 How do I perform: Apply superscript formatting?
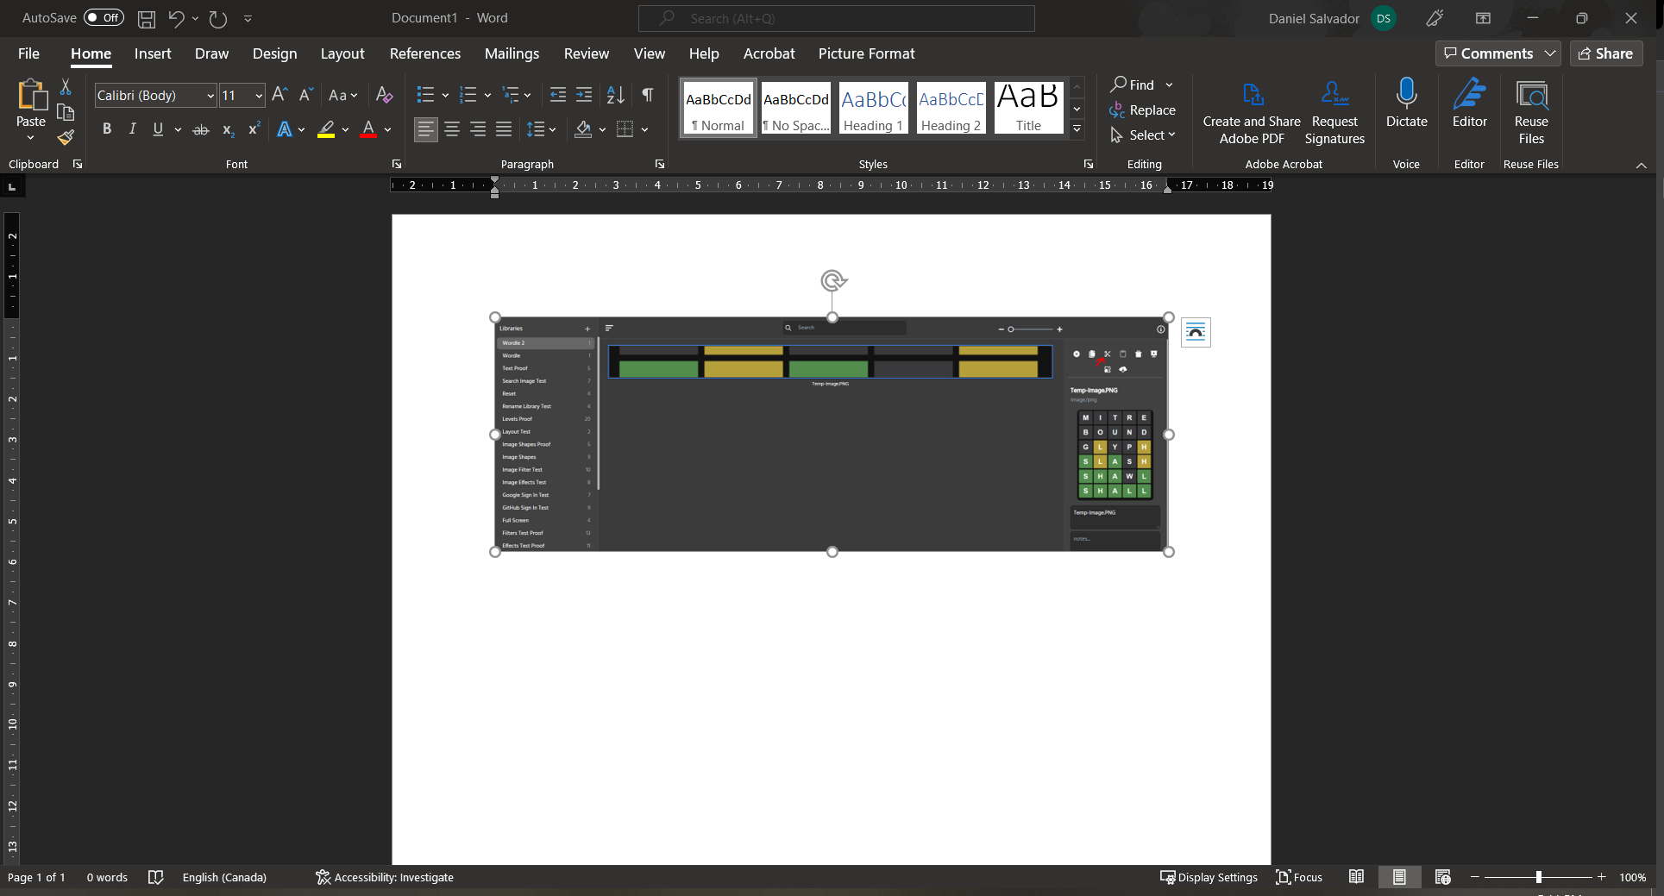(254, 129)
